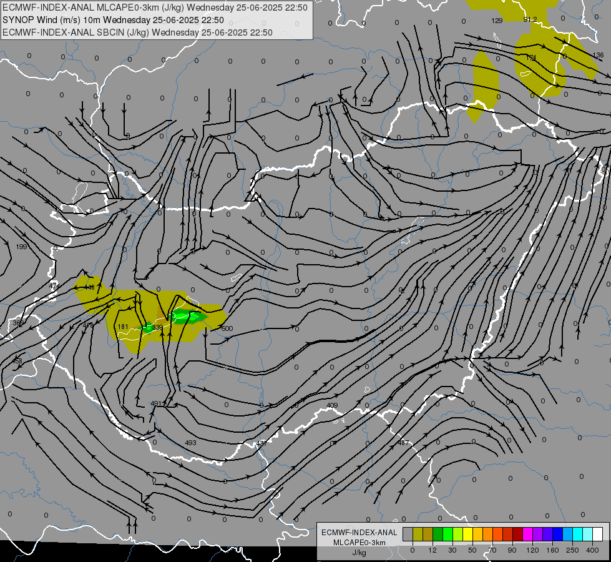Click the legend tick value 250
Viewport: 611px width, 562px height.
coord(572,550)
